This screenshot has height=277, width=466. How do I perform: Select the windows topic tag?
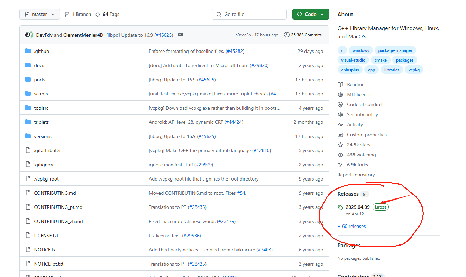click(x=360, y=50)
